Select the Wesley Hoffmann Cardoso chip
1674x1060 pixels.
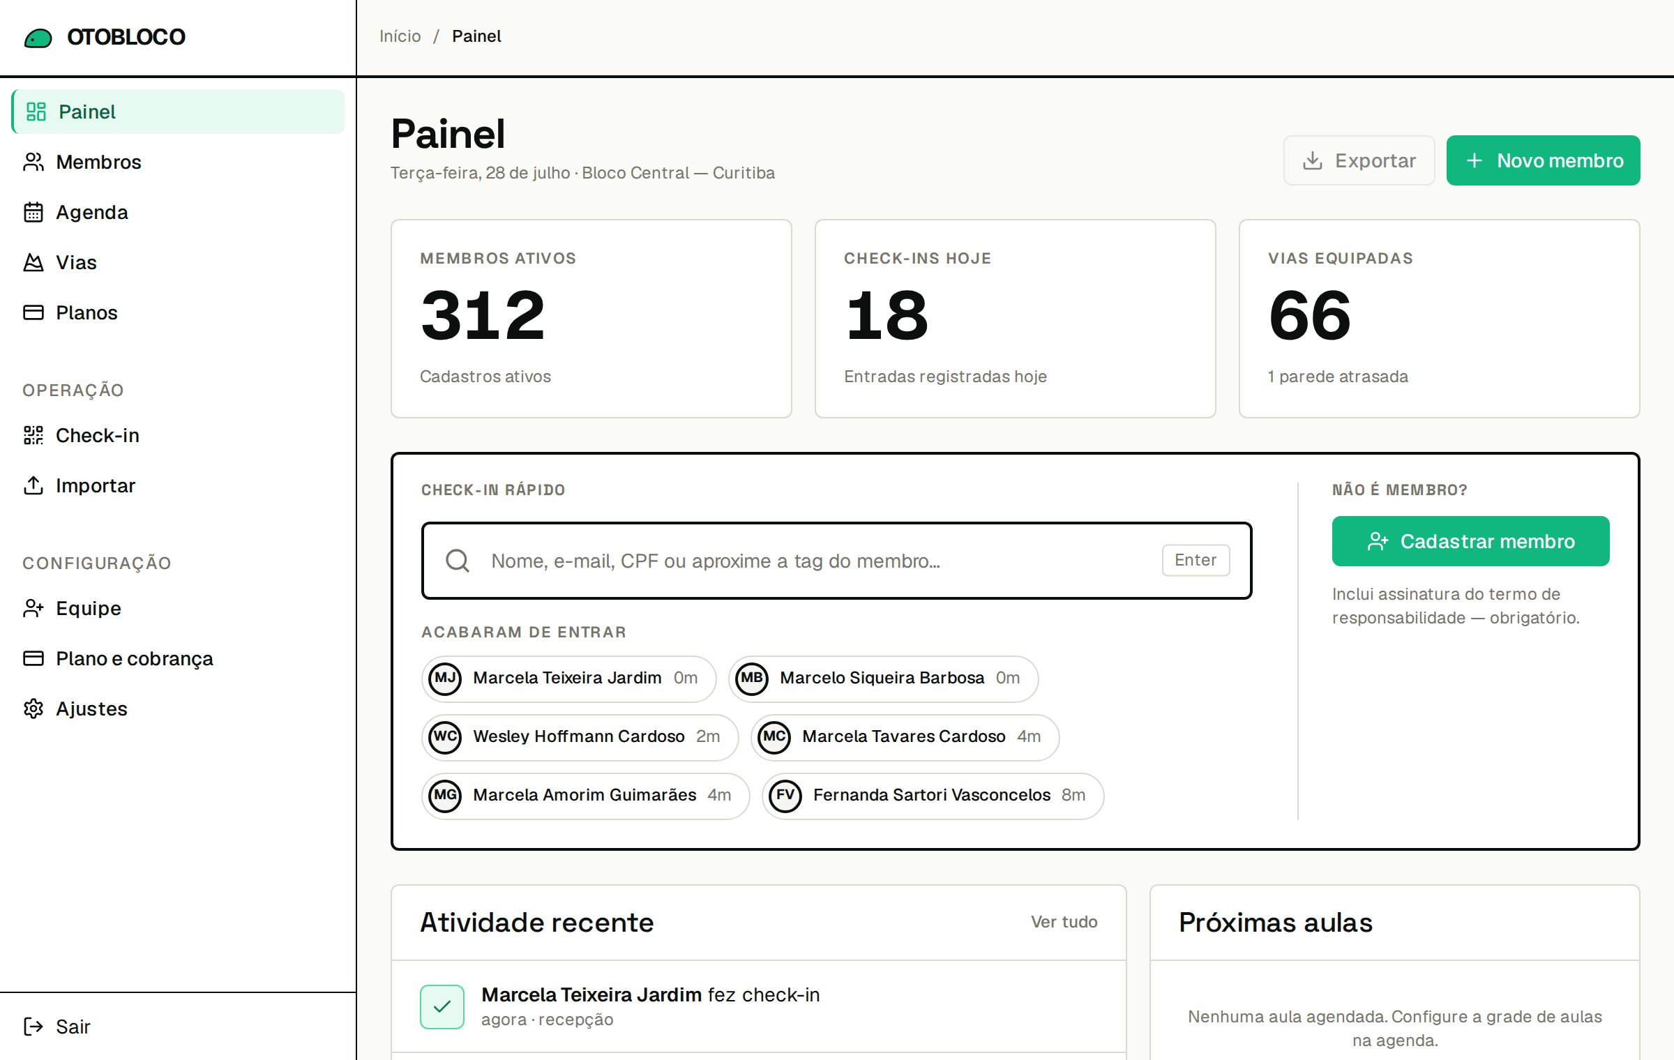coord(580,737)
